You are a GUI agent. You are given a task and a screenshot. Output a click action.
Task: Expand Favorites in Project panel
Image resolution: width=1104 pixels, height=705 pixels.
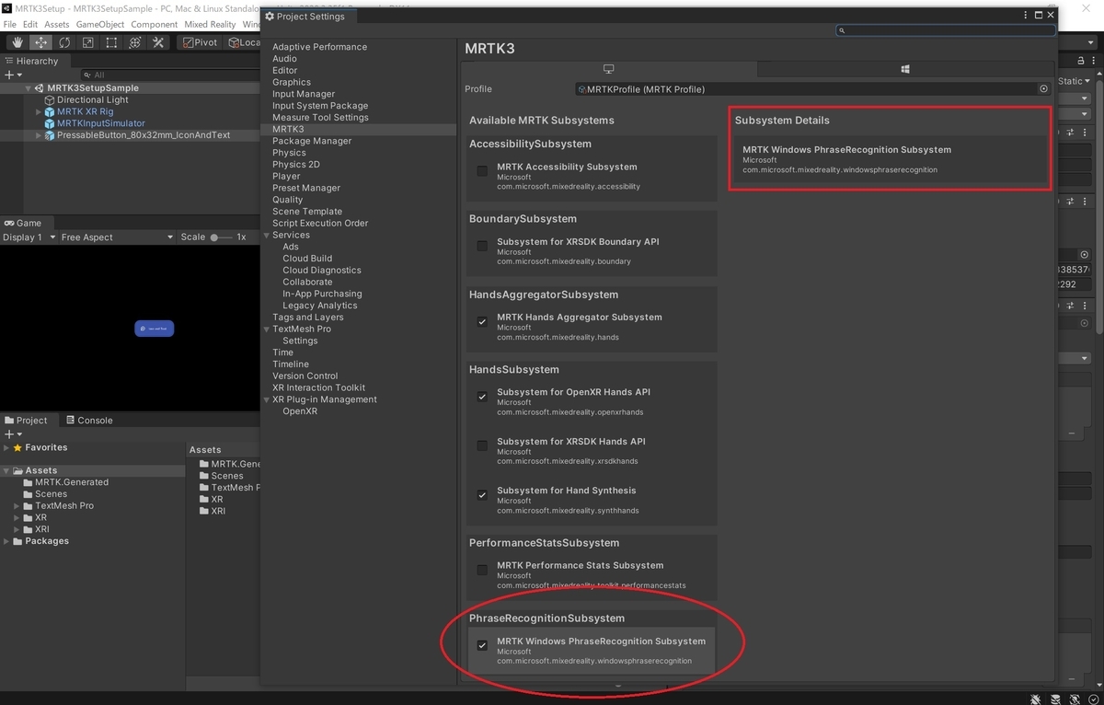(6, 447)
